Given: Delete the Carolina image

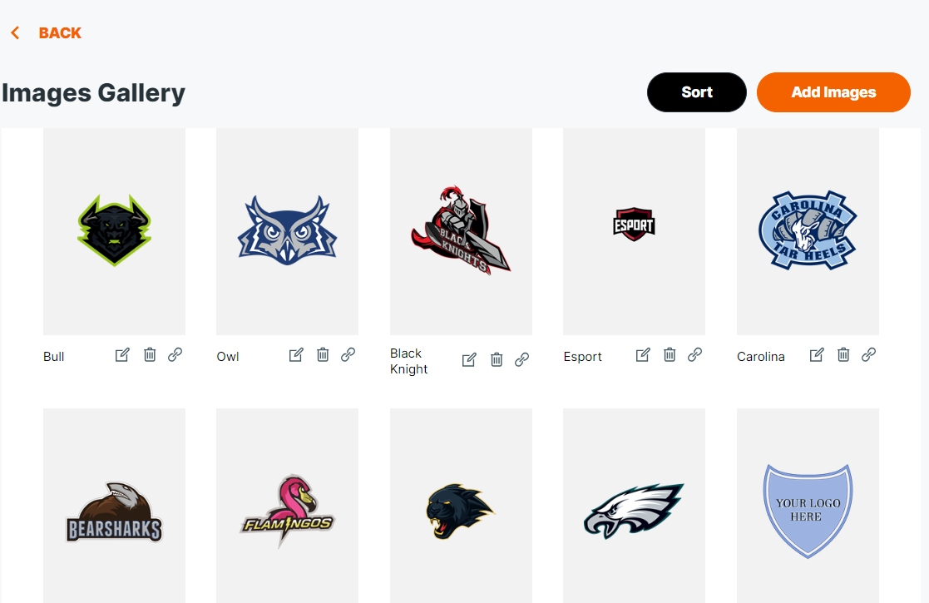Looking at the screenshot, I should (x=843, y=355).
